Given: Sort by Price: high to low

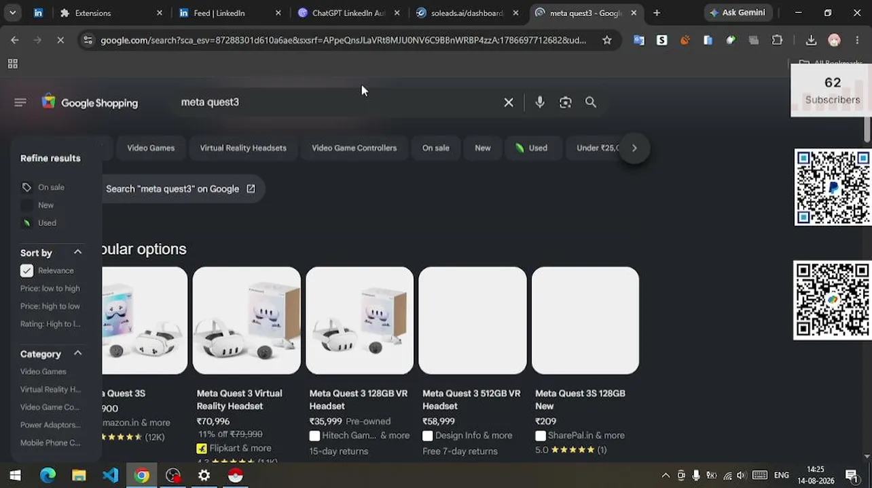Looking at the screenshot, I should pyautogui.click(x=50, y=306).
